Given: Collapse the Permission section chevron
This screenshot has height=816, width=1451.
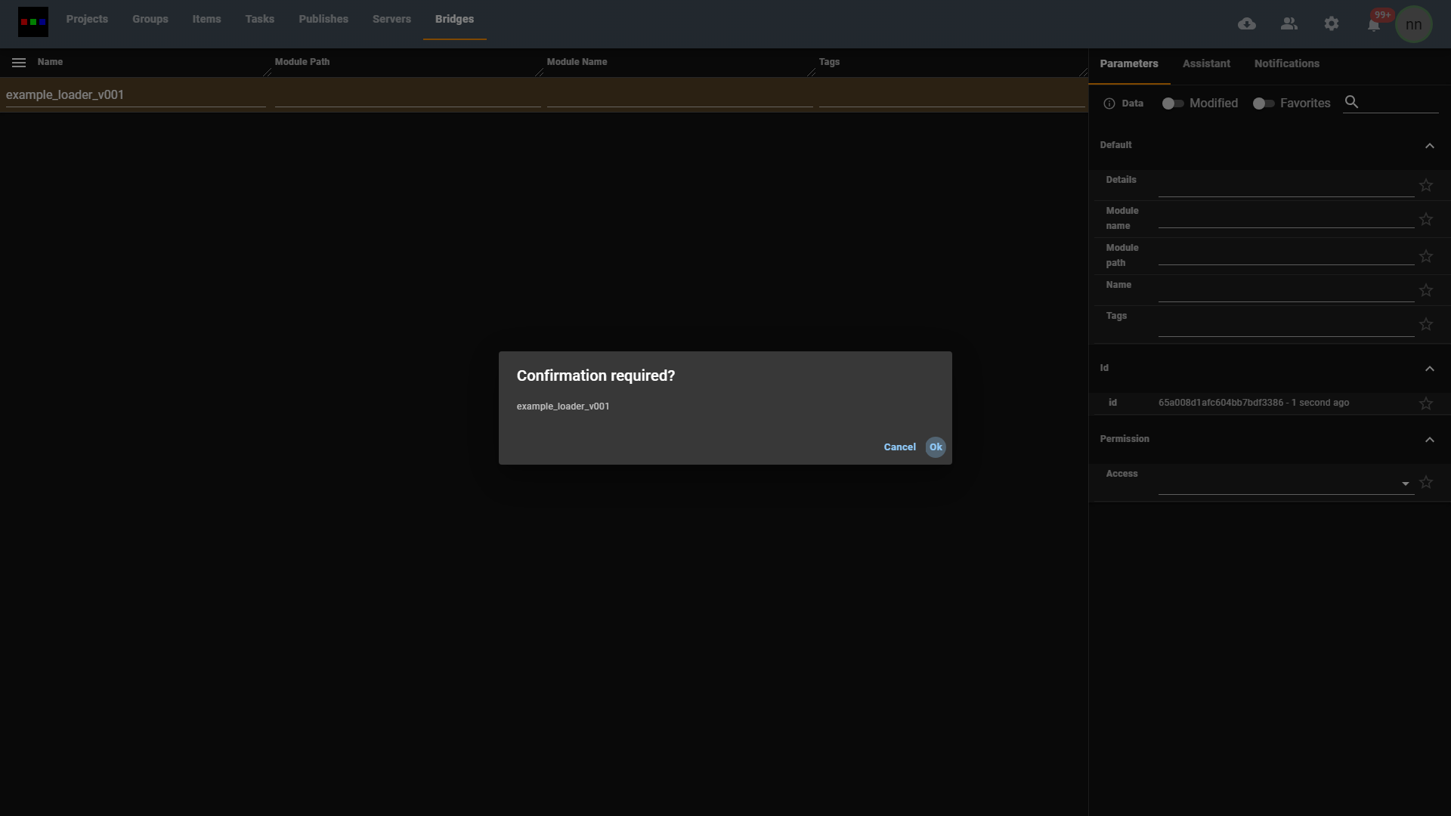Looking at the screenshot, I should pyautogui.click(x=1429, y=440).
